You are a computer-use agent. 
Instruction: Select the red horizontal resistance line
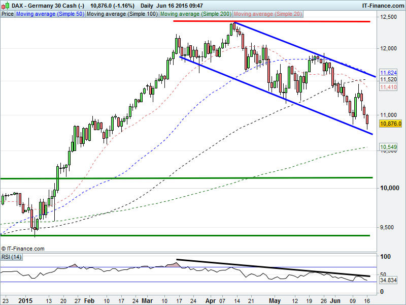[x=272, y=21]
